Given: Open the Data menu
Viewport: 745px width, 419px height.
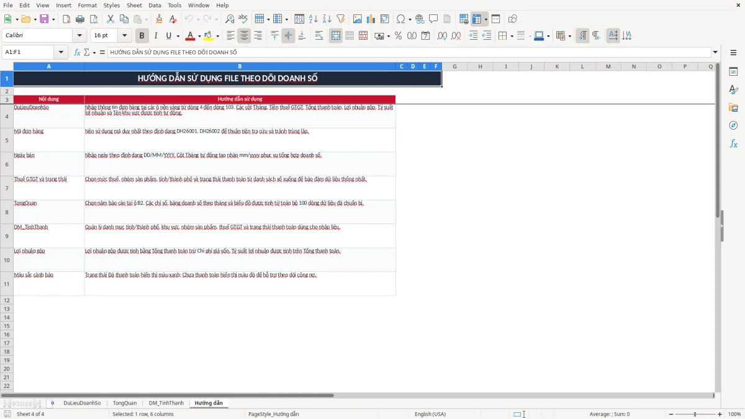Looking at the screenshot, I should (155, 5).
